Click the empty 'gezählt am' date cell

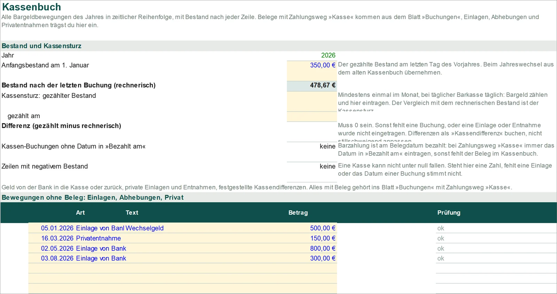[312, 116]
